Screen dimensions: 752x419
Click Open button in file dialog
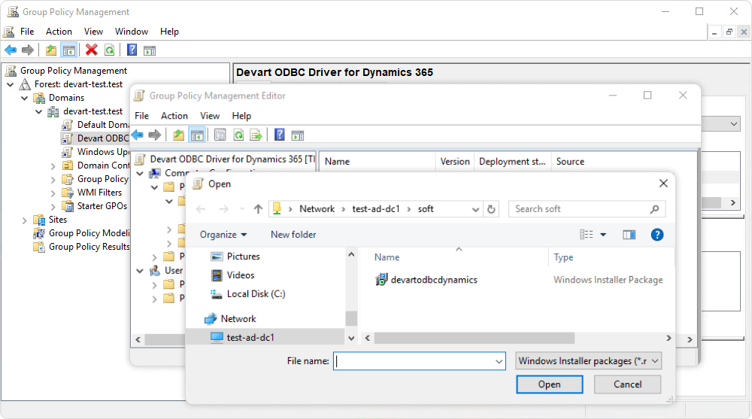pyautogui.click(x=550, y=384)
